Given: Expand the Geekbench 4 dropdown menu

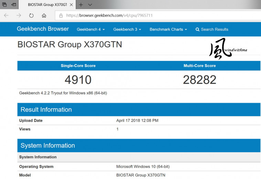Looking at the screenshot, I should (x=91, y=30).
